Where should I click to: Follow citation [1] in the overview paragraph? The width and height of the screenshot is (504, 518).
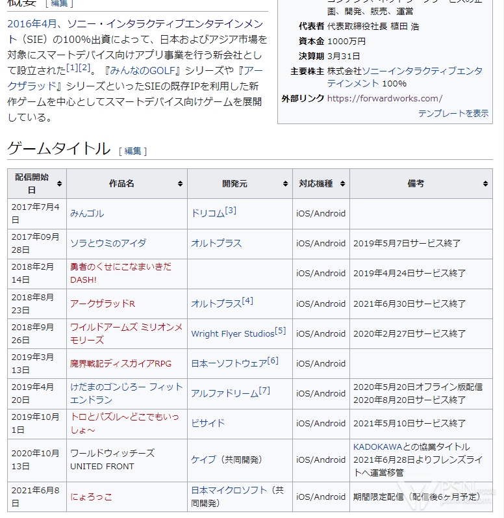(x=72, y=68)
